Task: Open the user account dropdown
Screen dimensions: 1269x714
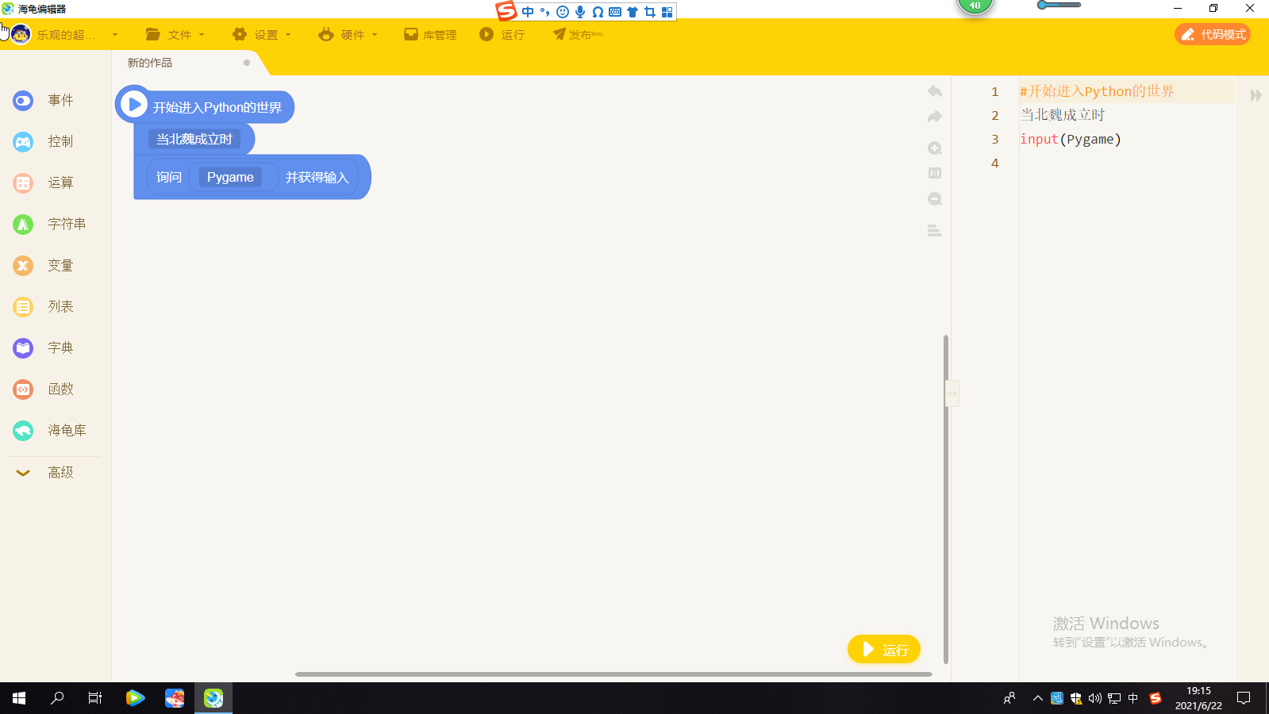Action: tap(115, 35)
